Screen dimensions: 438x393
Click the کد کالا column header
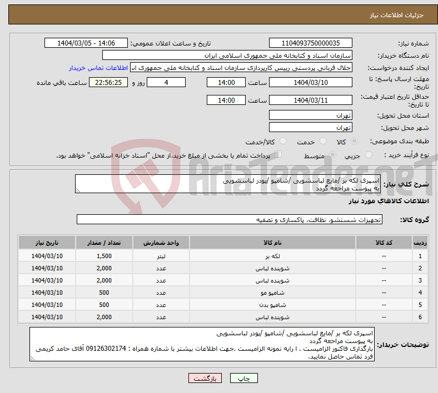click(x=384, y=243)
